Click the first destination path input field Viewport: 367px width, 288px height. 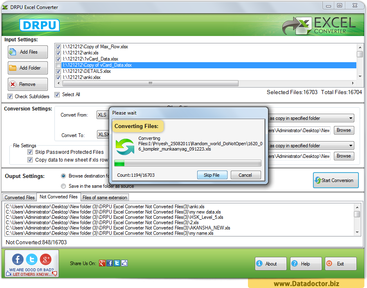pos(299,130)
